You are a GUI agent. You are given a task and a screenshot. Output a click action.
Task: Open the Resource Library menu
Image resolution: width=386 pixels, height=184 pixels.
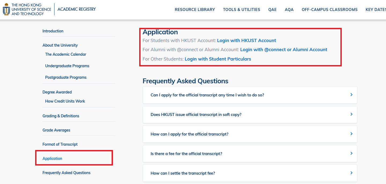click(x=195, y=10)
